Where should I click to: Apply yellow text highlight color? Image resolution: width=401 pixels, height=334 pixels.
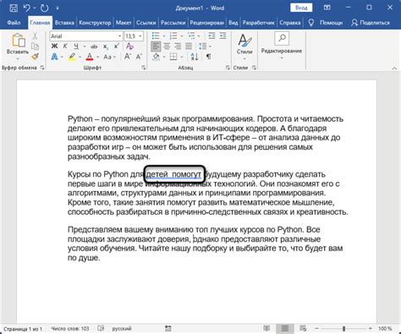pos(72,57)
